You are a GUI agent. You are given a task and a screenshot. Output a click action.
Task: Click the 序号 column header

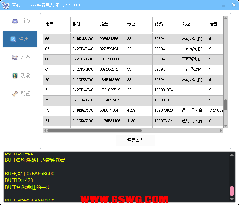pos(57,24)
